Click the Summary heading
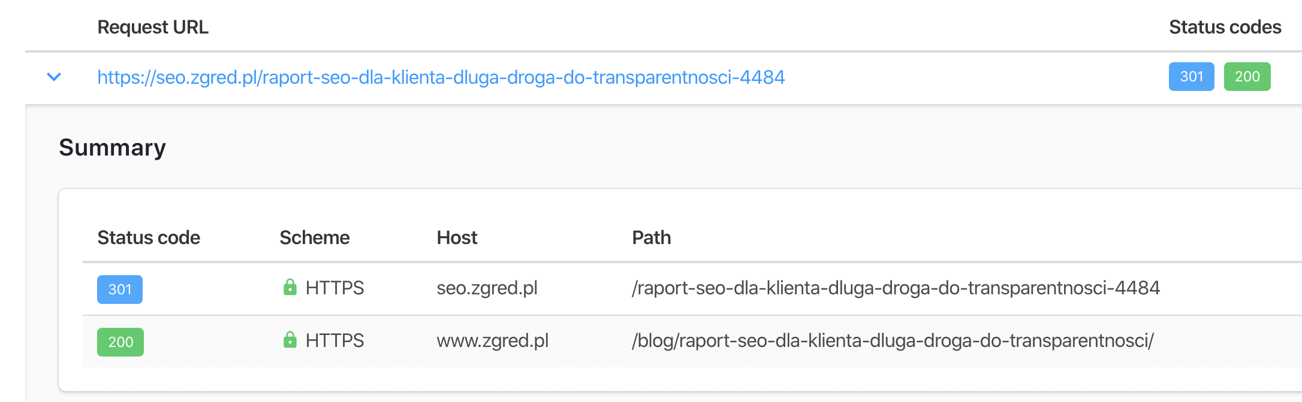Screen dimensions: 1302x402 coord(112,148)
